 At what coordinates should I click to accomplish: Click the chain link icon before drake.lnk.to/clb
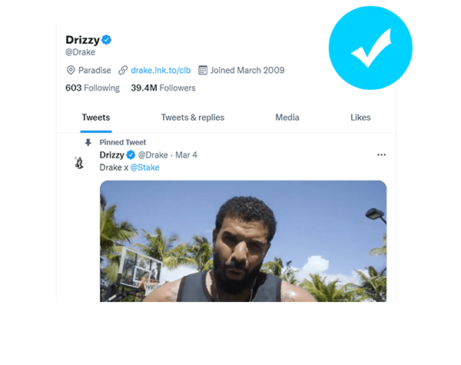coord(123,70)
